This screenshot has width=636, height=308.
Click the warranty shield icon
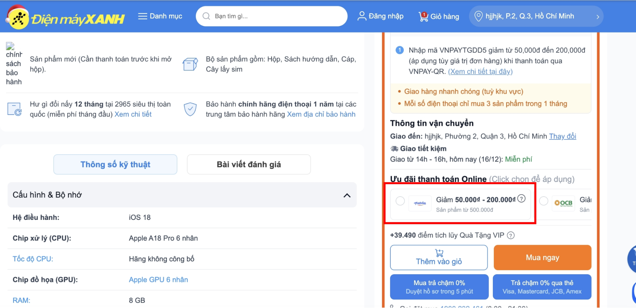click(190, 109)
